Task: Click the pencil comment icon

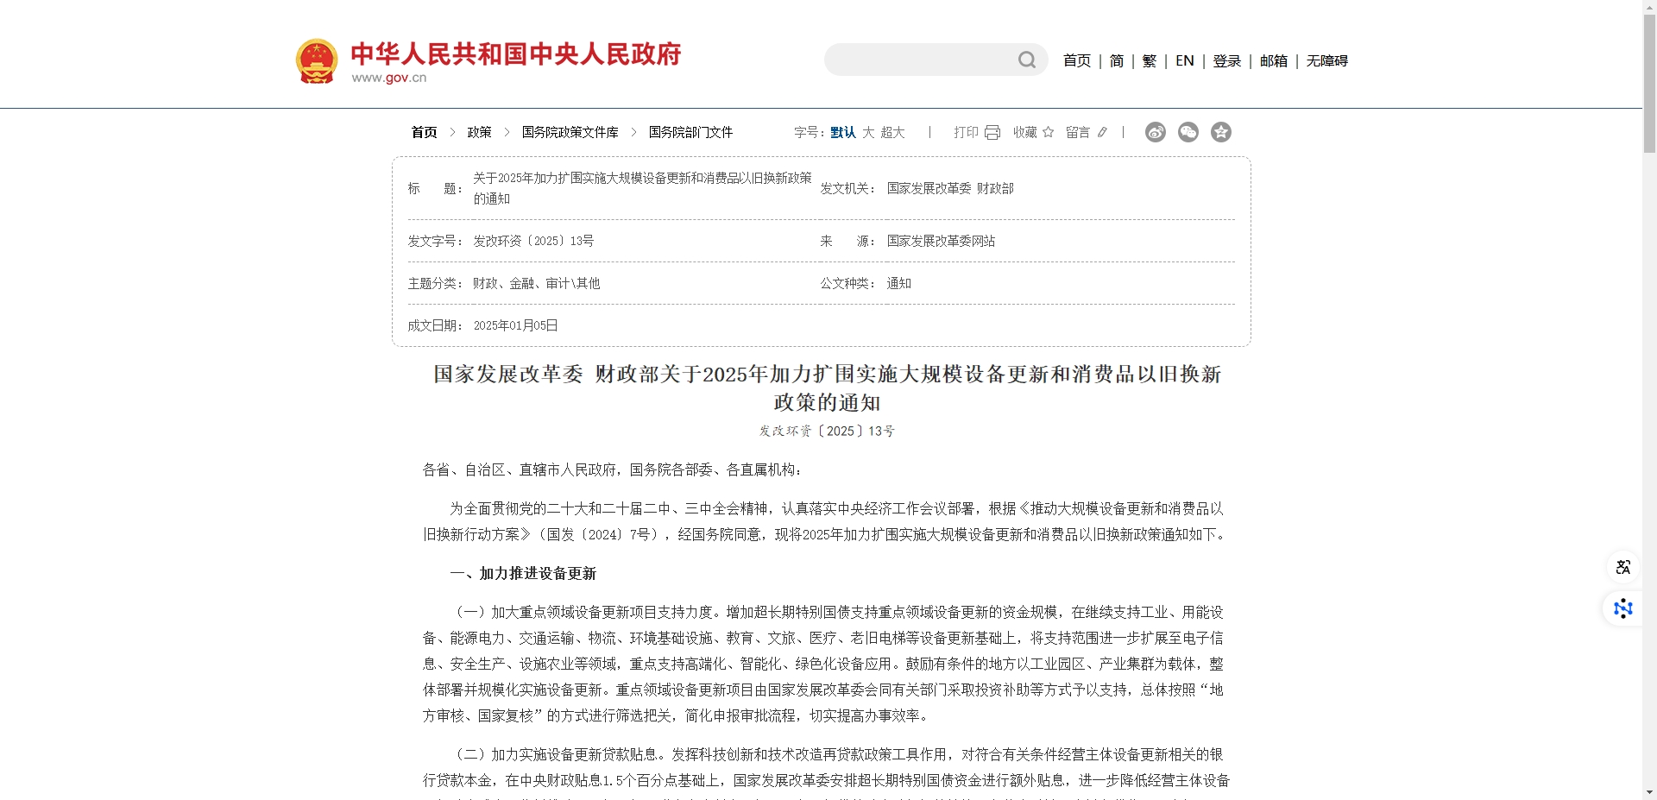Action: (1102, 132)
